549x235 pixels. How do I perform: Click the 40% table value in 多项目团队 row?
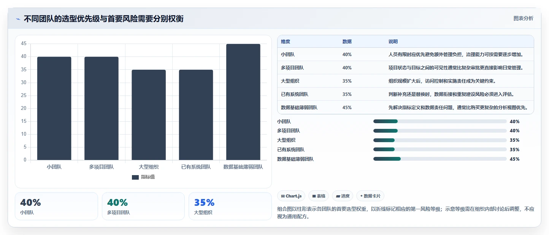(347, 68)
